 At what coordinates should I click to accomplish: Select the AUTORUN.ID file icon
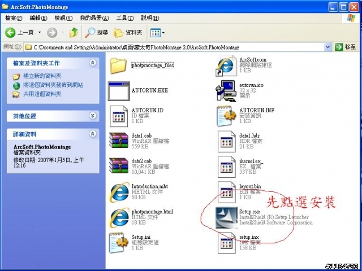pos(119,116)
